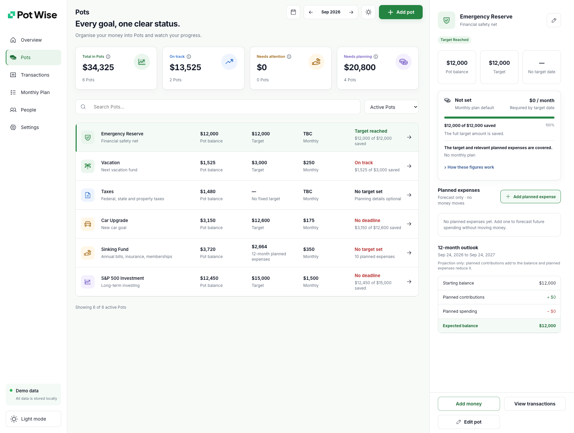Toggle theme with sun icon in header
The image size is (574, 433).
click(x=369, y=12)
